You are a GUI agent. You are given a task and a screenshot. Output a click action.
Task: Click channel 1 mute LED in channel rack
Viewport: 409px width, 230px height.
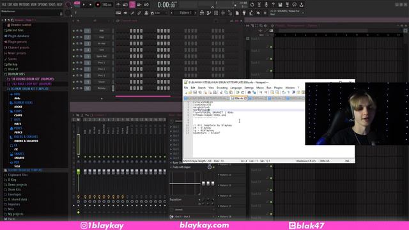(74, 31)
